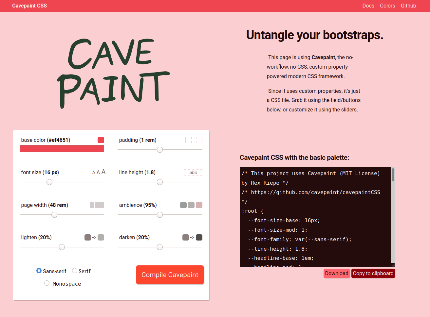This screenshot has height=317, width=430.
Task: Click 'Cavepaint CSS with the basic palette:' heading
Action: coord(294,158)
